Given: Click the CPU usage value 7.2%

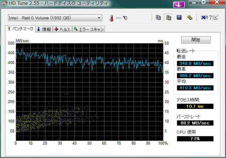Looking at the screenshot, I should 195,139.
